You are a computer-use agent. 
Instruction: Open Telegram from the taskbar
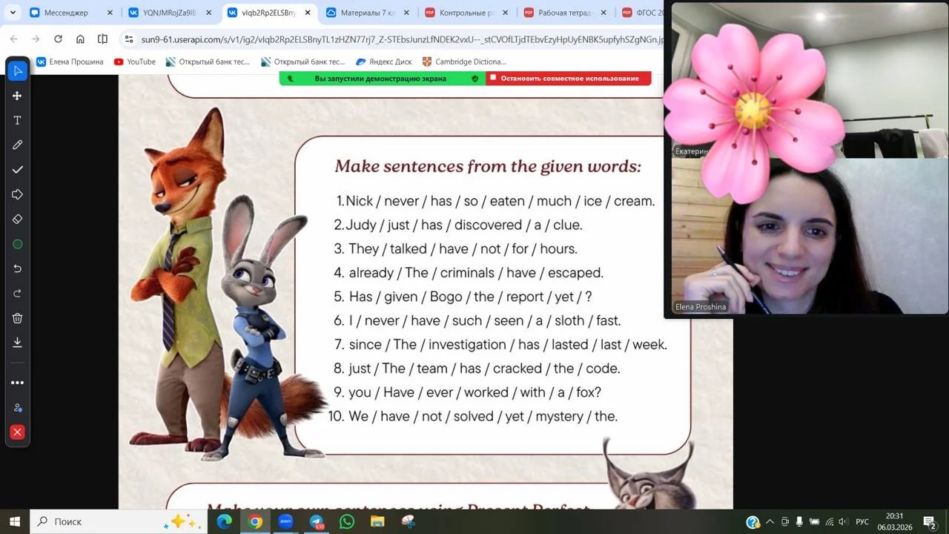(x=317, y=521)
